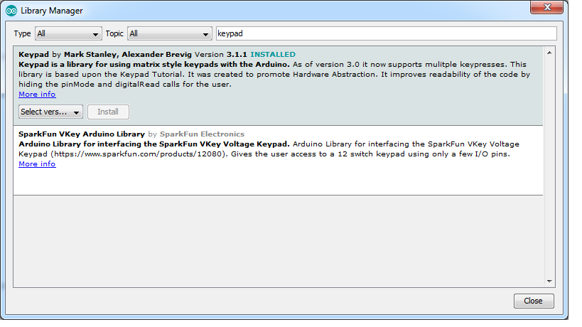Click the Topic label

pos(114,33)
